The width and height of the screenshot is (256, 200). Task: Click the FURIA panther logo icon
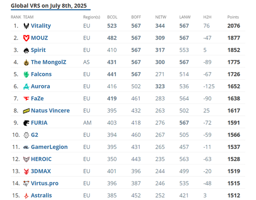point(26,123)
